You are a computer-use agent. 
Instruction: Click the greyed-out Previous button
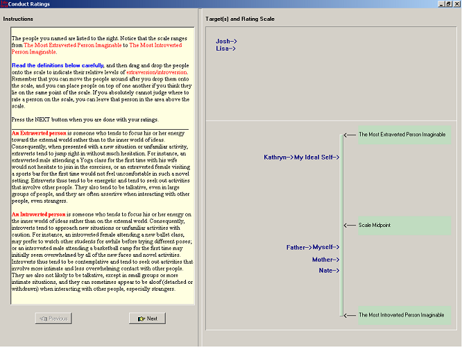tap(53, 319)
